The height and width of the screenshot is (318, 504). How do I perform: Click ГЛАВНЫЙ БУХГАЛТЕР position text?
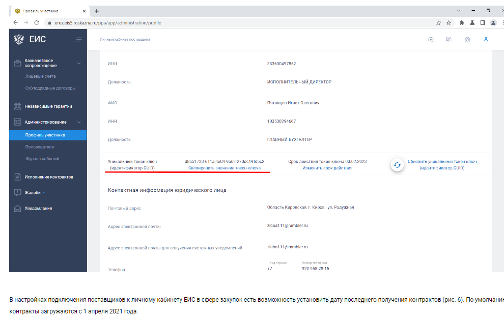tap(289, 139)
